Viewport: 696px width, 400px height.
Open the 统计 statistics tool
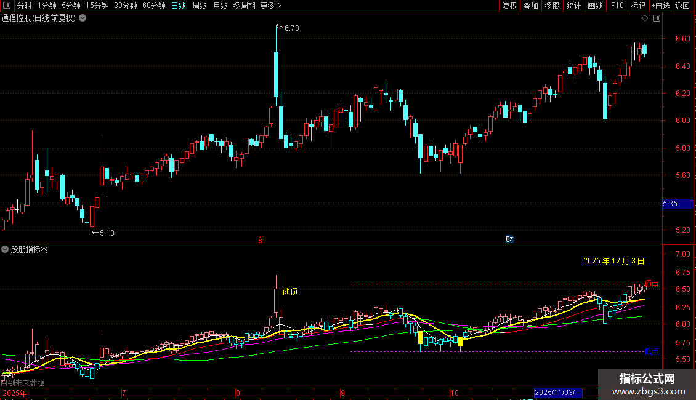point(573,6)
